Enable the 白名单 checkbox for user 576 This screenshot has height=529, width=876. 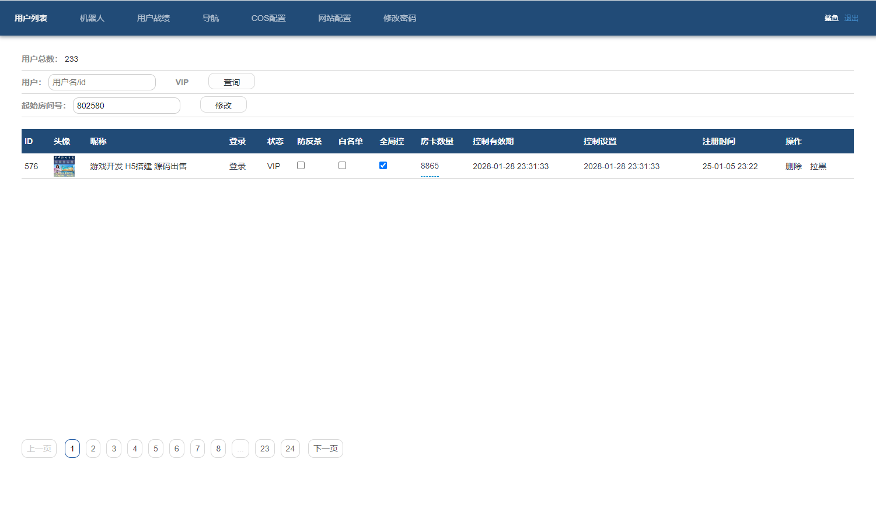pos(342,165)
